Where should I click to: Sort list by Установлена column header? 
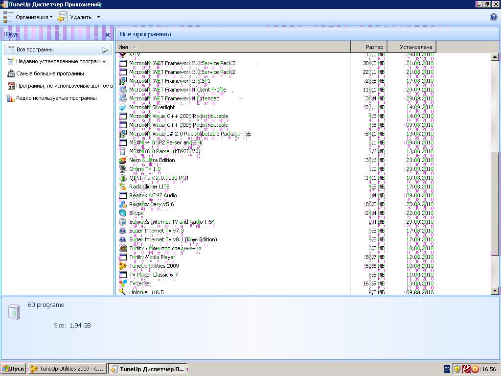[x=412, y=47]
